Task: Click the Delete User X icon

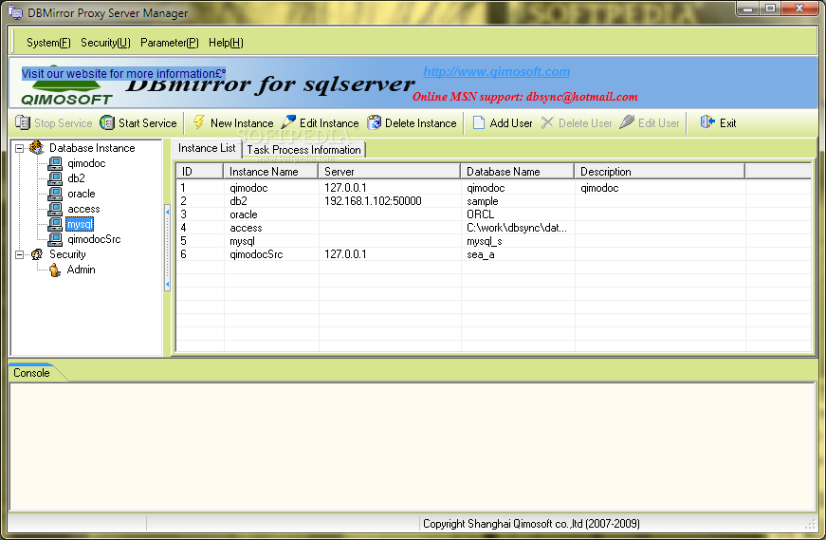Action: click(x=547, y=122)
